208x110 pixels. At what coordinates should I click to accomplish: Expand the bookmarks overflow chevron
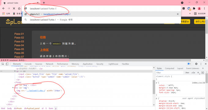click(190, 13)
